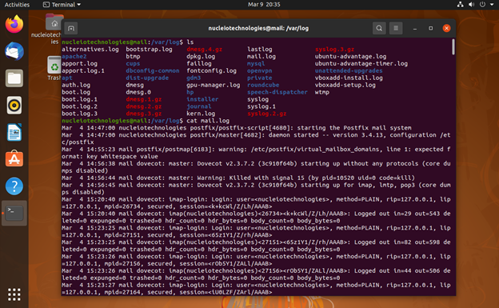Click the 'alternatives.log' file name

(x=90, y=50)
